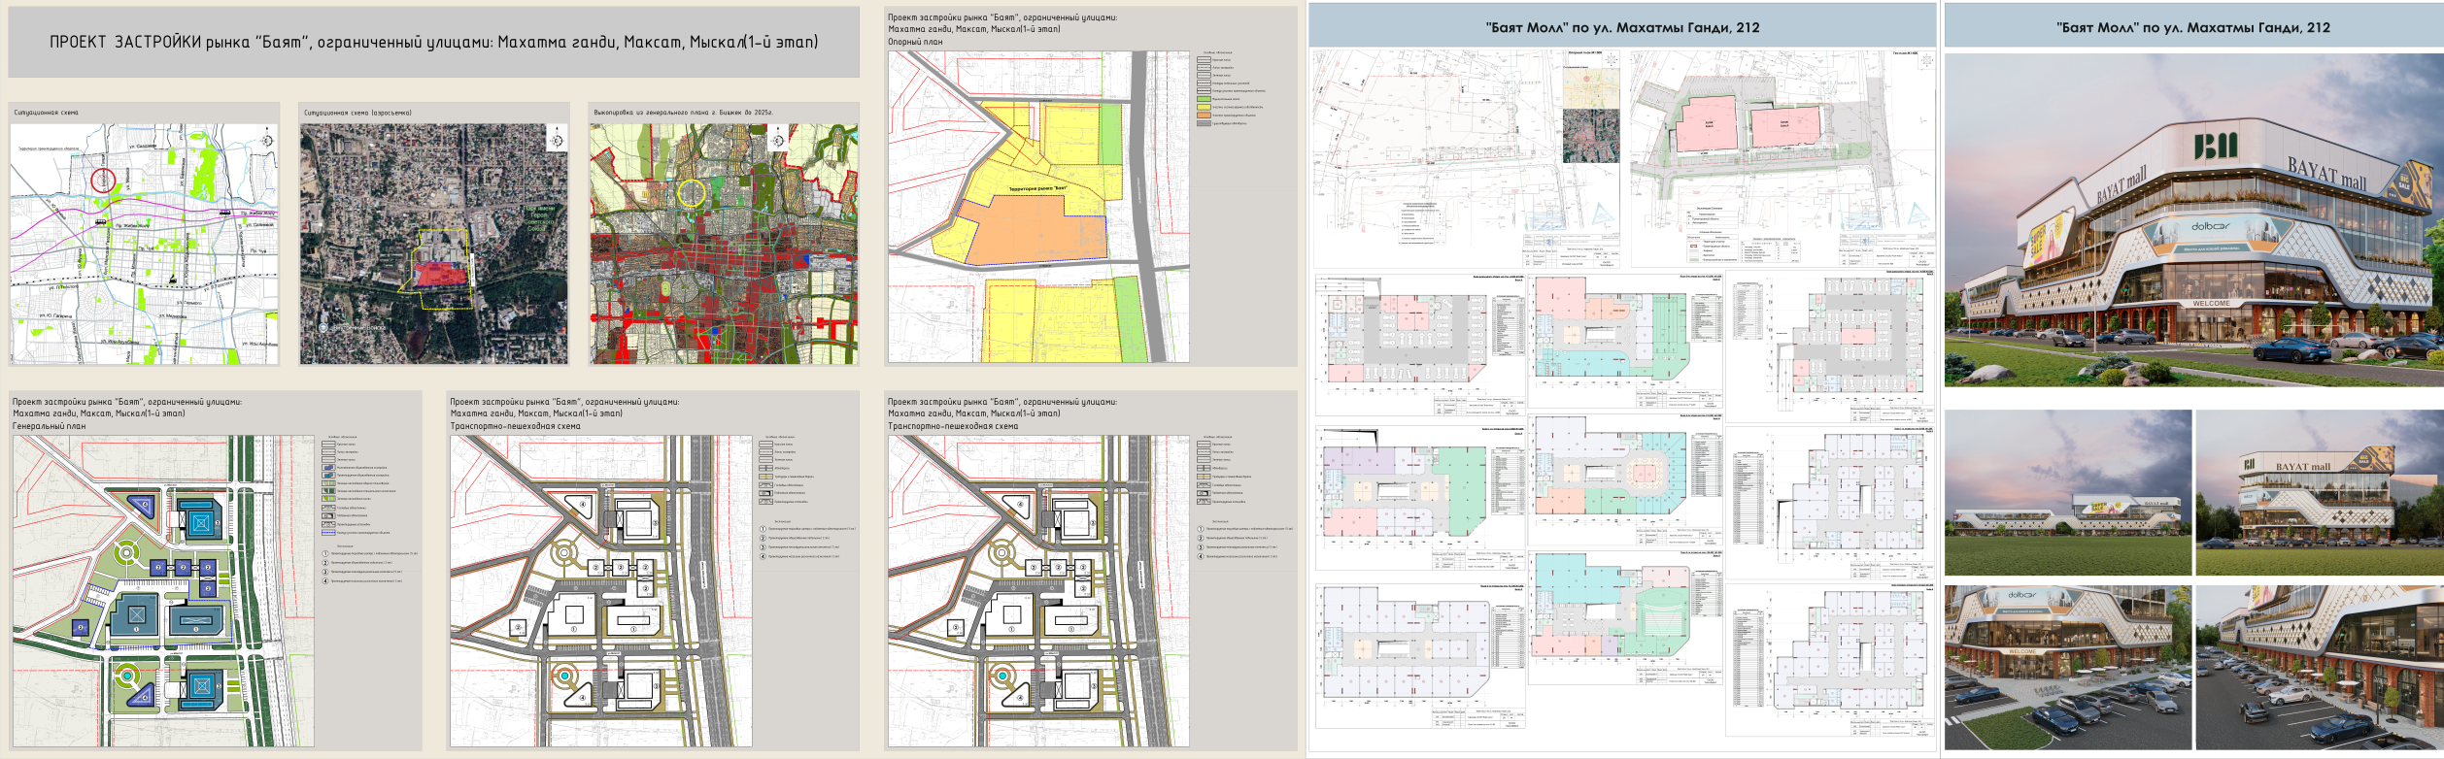2444x759 pixels.
Task: Open the distant-view mall rendering in the middle row
Action: [2067, 493]
